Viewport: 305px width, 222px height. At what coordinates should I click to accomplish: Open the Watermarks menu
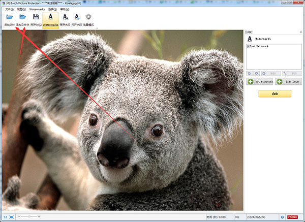pos(37,9)
